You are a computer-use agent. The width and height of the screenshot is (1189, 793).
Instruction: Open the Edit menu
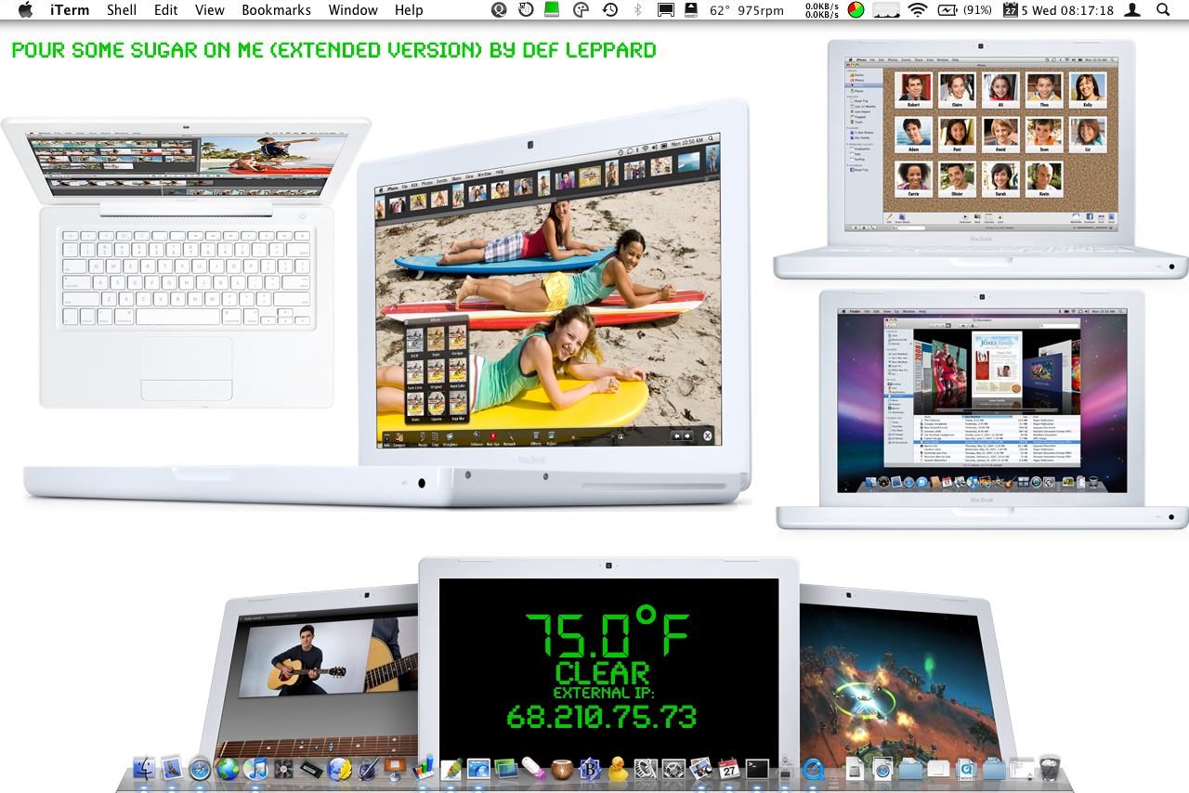(x=166, y=10)
